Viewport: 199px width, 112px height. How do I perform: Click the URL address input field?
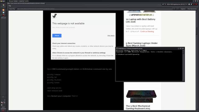(95, 9)
